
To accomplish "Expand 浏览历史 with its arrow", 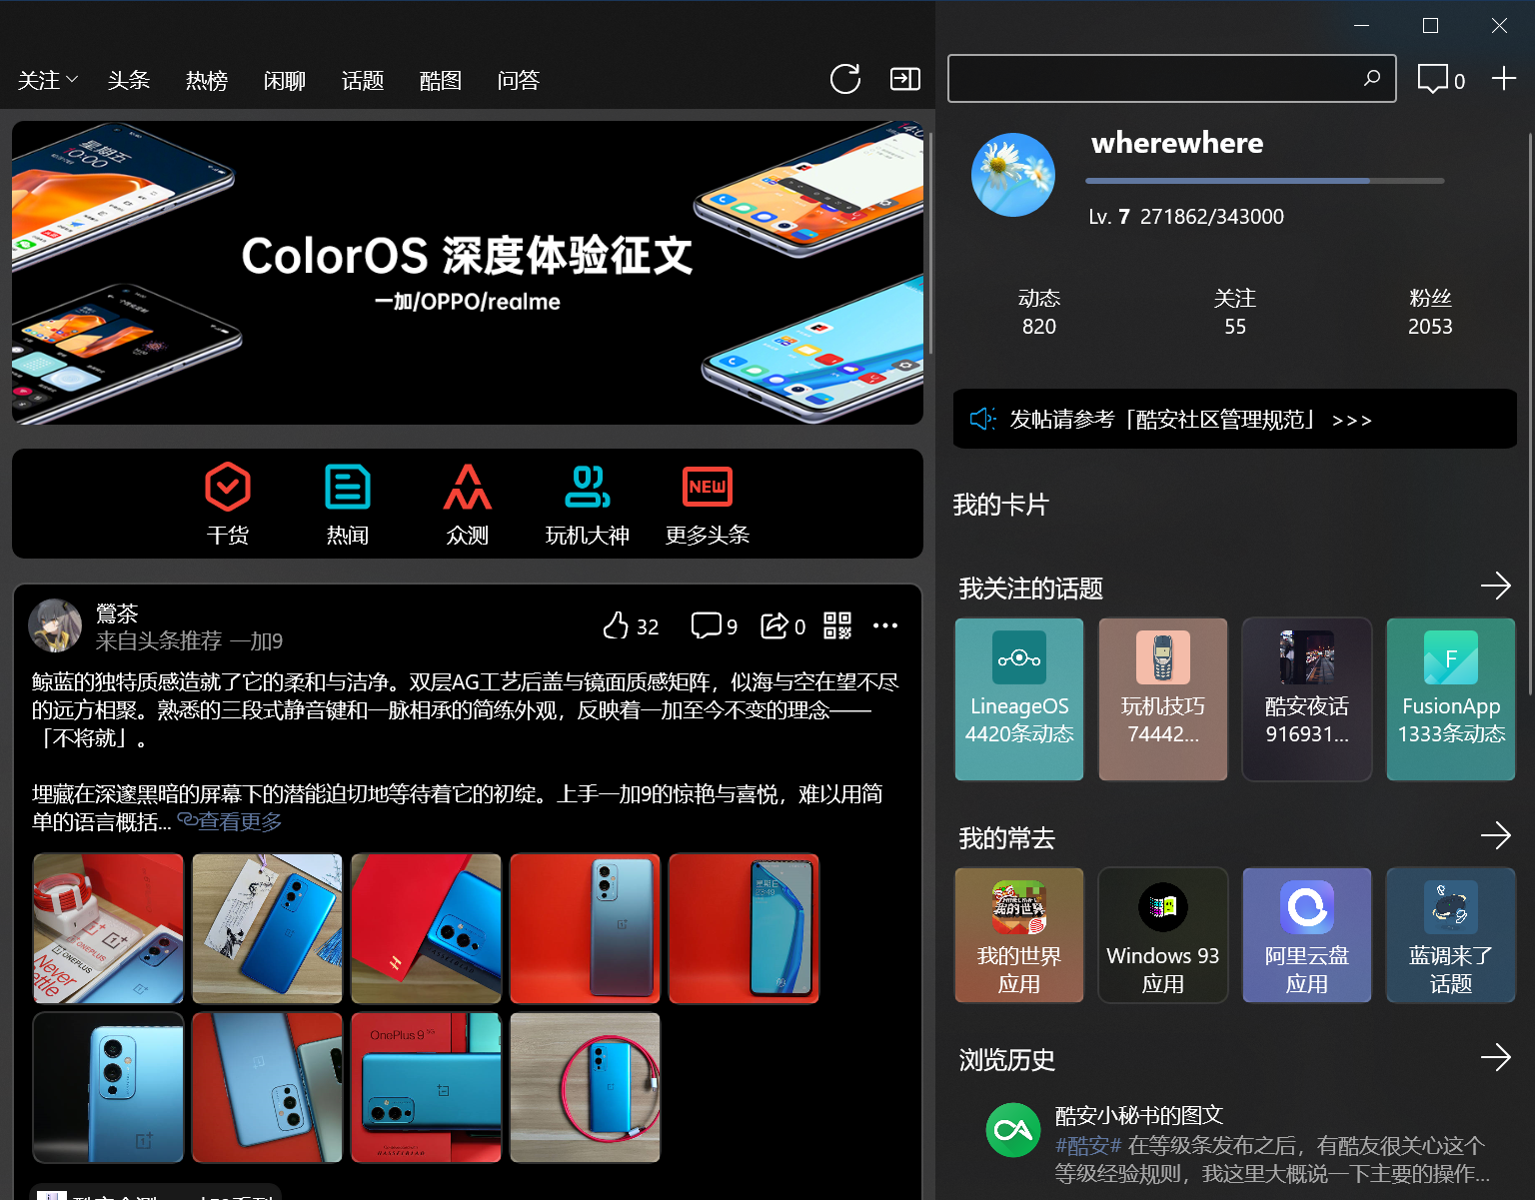I will coord(1496,1057).
